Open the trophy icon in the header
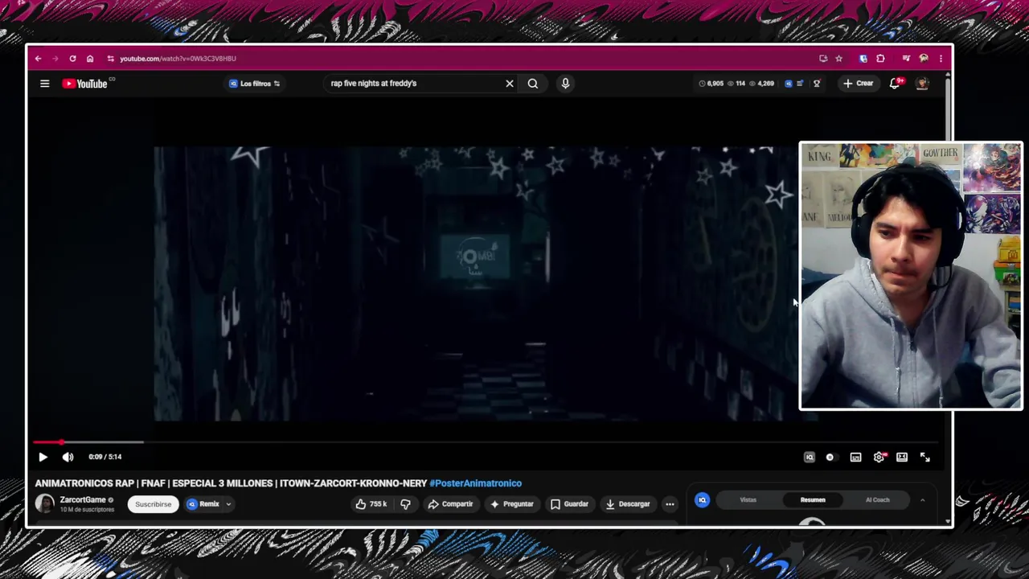Screen dimensions: 1029x579 tap(817, 84)
